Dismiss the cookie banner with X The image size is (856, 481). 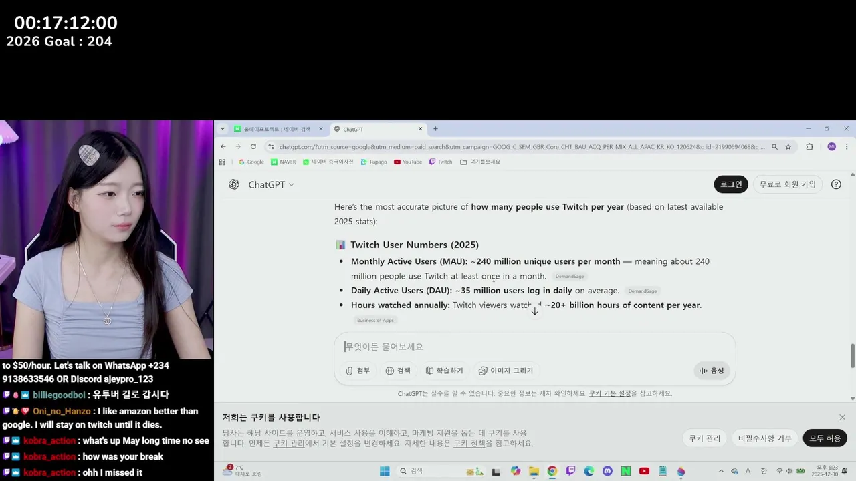843,417
